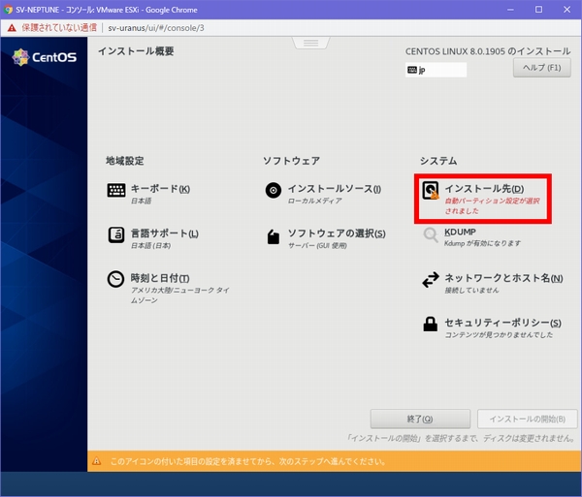Viewport: 582px width, 497px height.
Task: Open the ヘルプ (F1) help button
Action: 542,68
